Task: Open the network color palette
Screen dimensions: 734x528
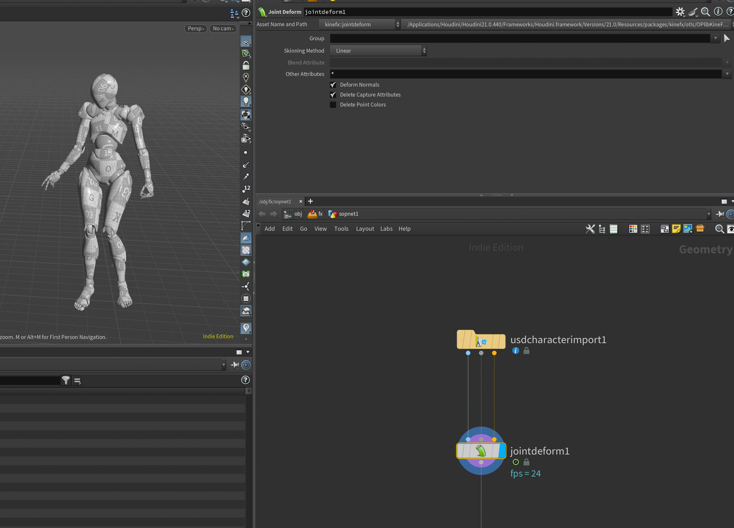Action: (x=633, y=229)
